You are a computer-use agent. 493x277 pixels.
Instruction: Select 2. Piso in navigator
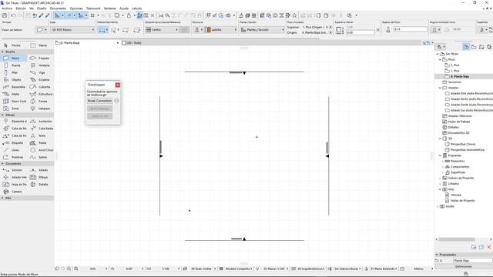pos(452,65)
